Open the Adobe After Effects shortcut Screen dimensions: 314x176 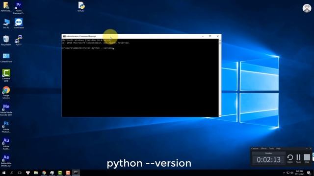[6, 161]
